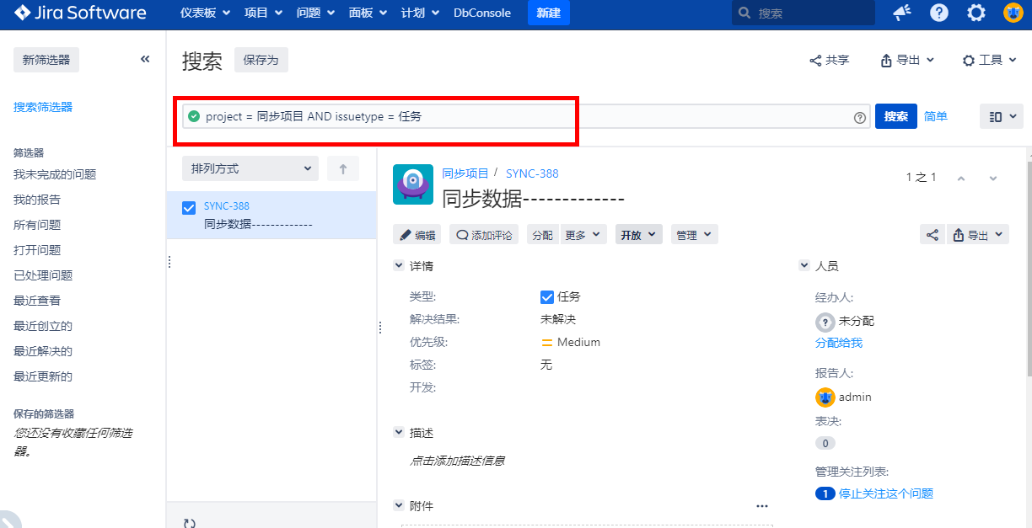Open the help question mark icon
The height and width of the screenshot is (528, 1032).
point(939,13)
